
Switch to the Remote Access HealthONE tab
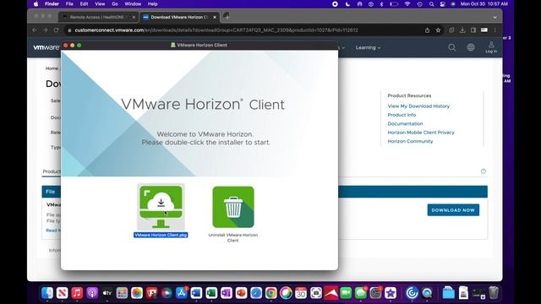(x=99, y=17)
